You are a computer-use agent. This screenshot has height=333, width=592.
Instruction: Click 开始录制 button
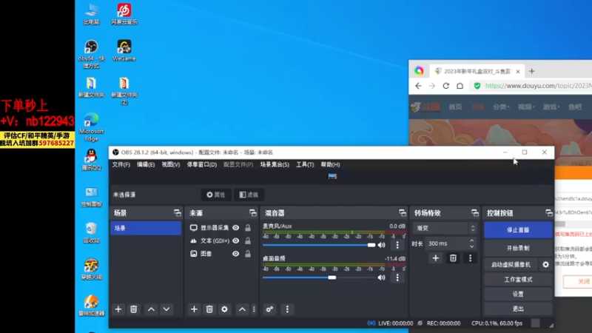518,248
